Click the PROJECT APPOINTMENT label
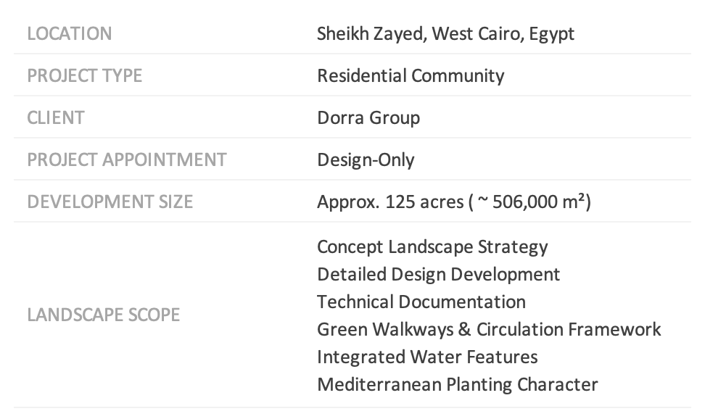705x419 pixels. (x=126, y=160)
